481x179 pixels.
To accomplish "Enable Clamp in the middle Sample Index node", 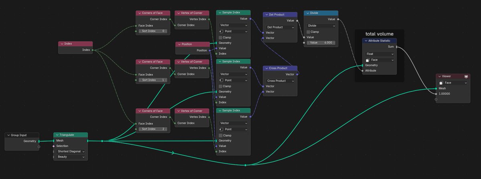I will pos(221,86).
